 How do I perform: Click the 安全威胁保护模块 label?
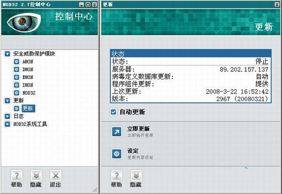[34, 54]
